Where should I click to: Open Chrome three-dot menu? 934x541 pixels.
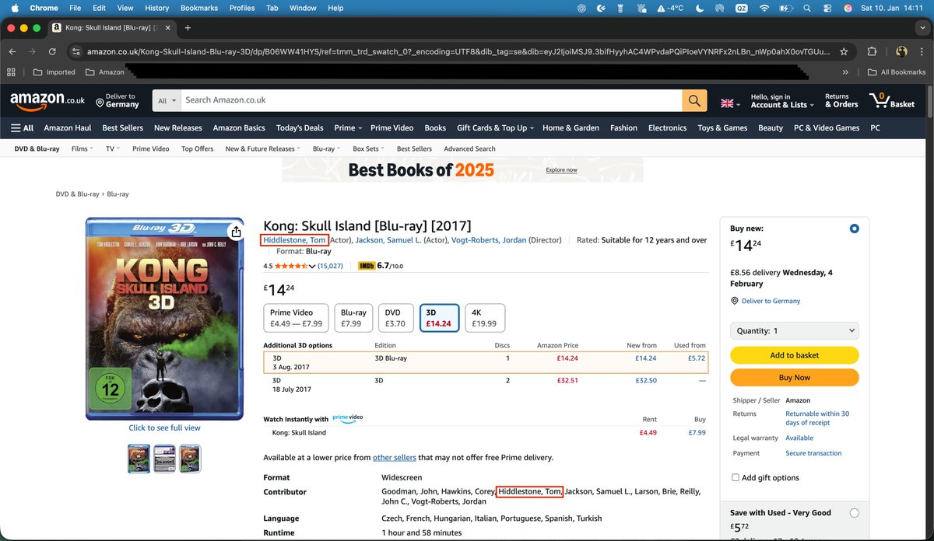(x=922, y=51)
